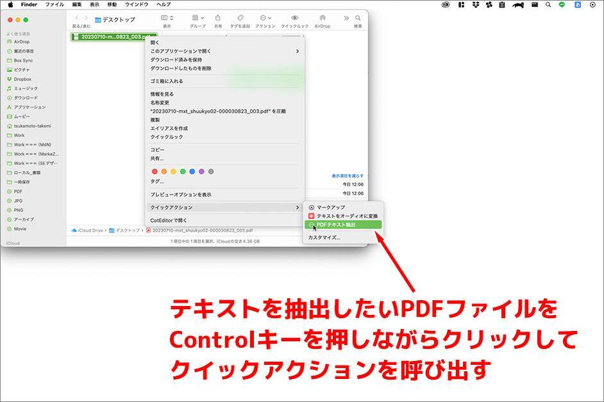The width and height of the screenshot is (604, 402).
Task: Click 表示項目を減らす link
Action: click(x=348, y=176)
